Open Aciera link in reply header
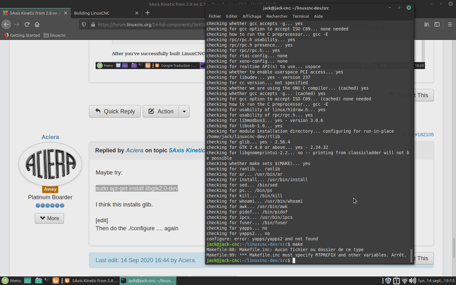Screen dimensions: 456x285 135,150
